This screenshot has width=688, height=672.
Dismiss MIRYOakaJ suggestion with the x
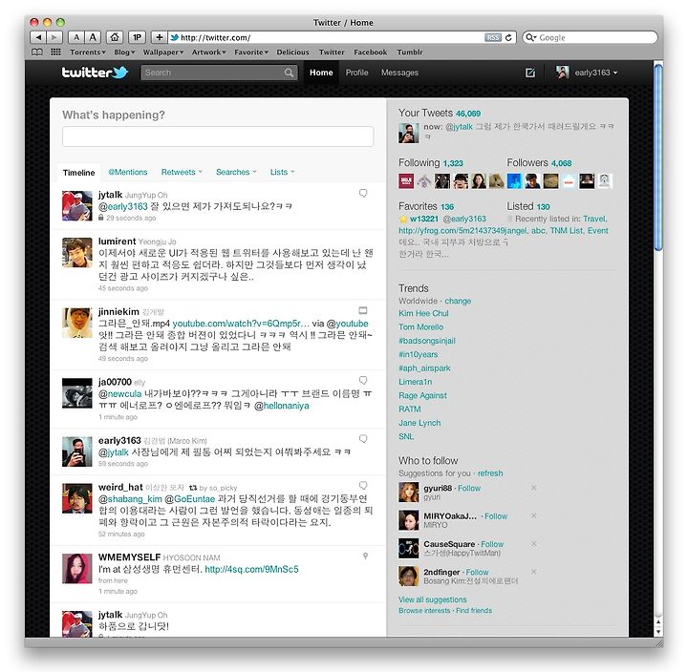533,515
